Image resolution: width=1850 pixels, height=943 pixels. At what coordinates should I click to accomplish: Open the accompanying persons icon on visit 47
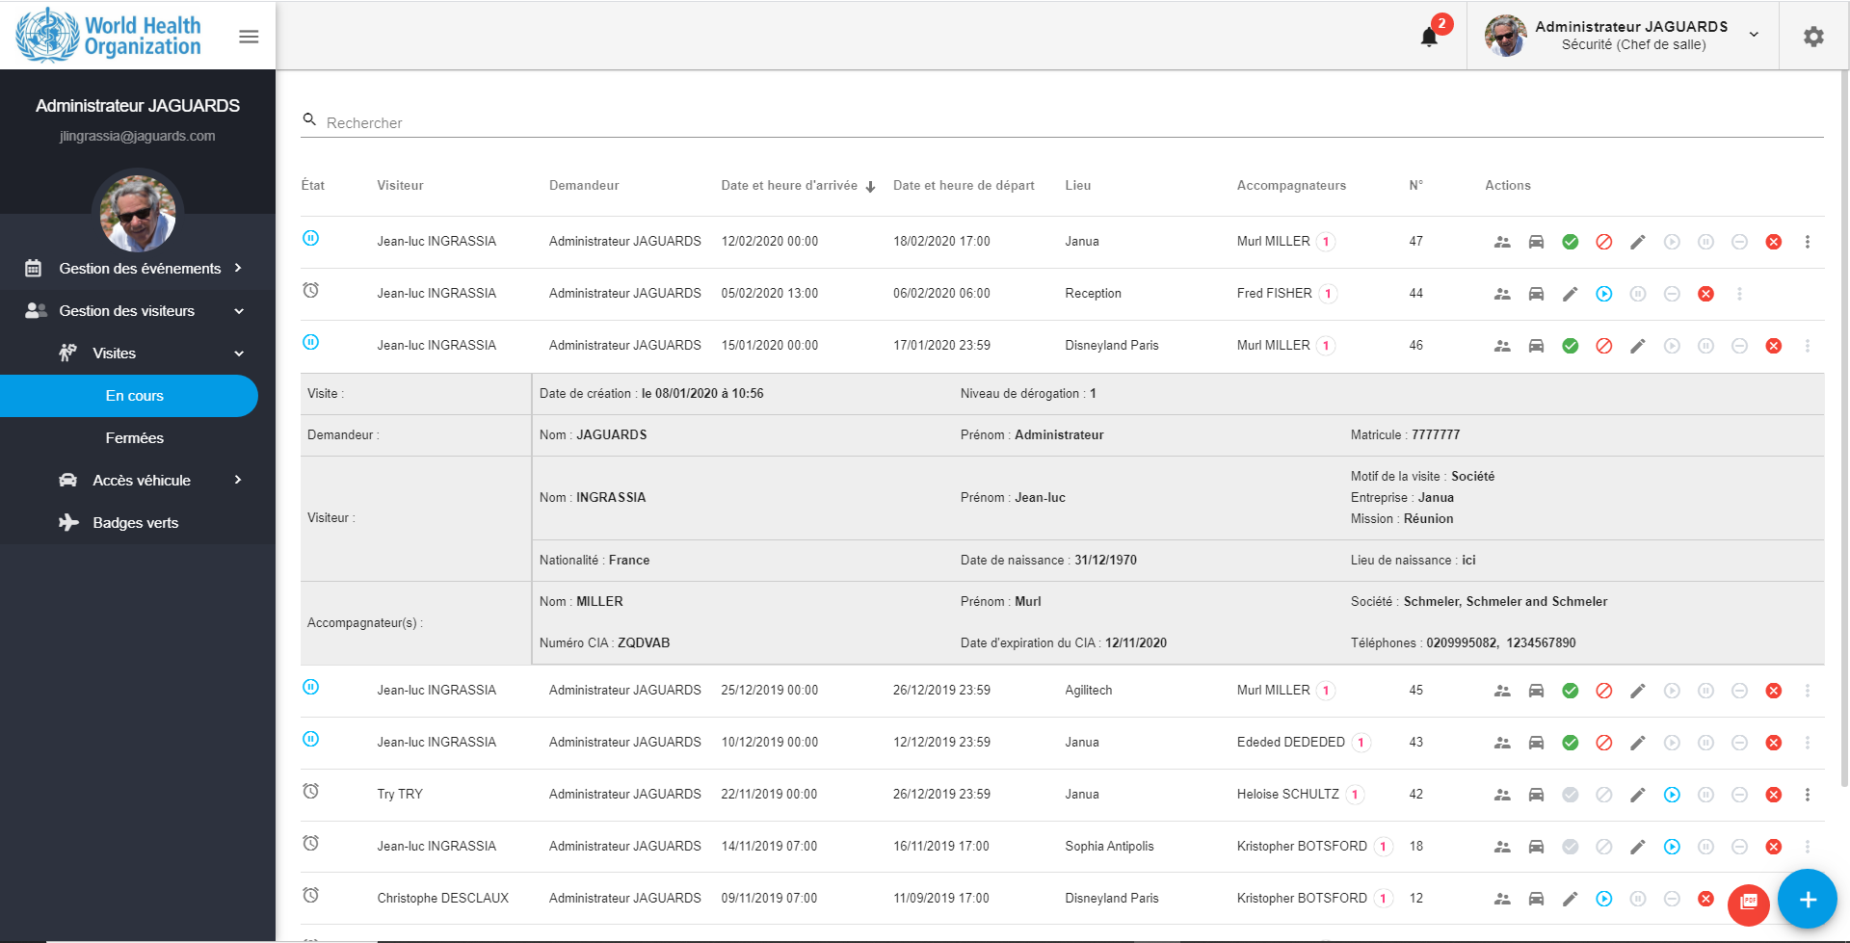(1502, 242)
